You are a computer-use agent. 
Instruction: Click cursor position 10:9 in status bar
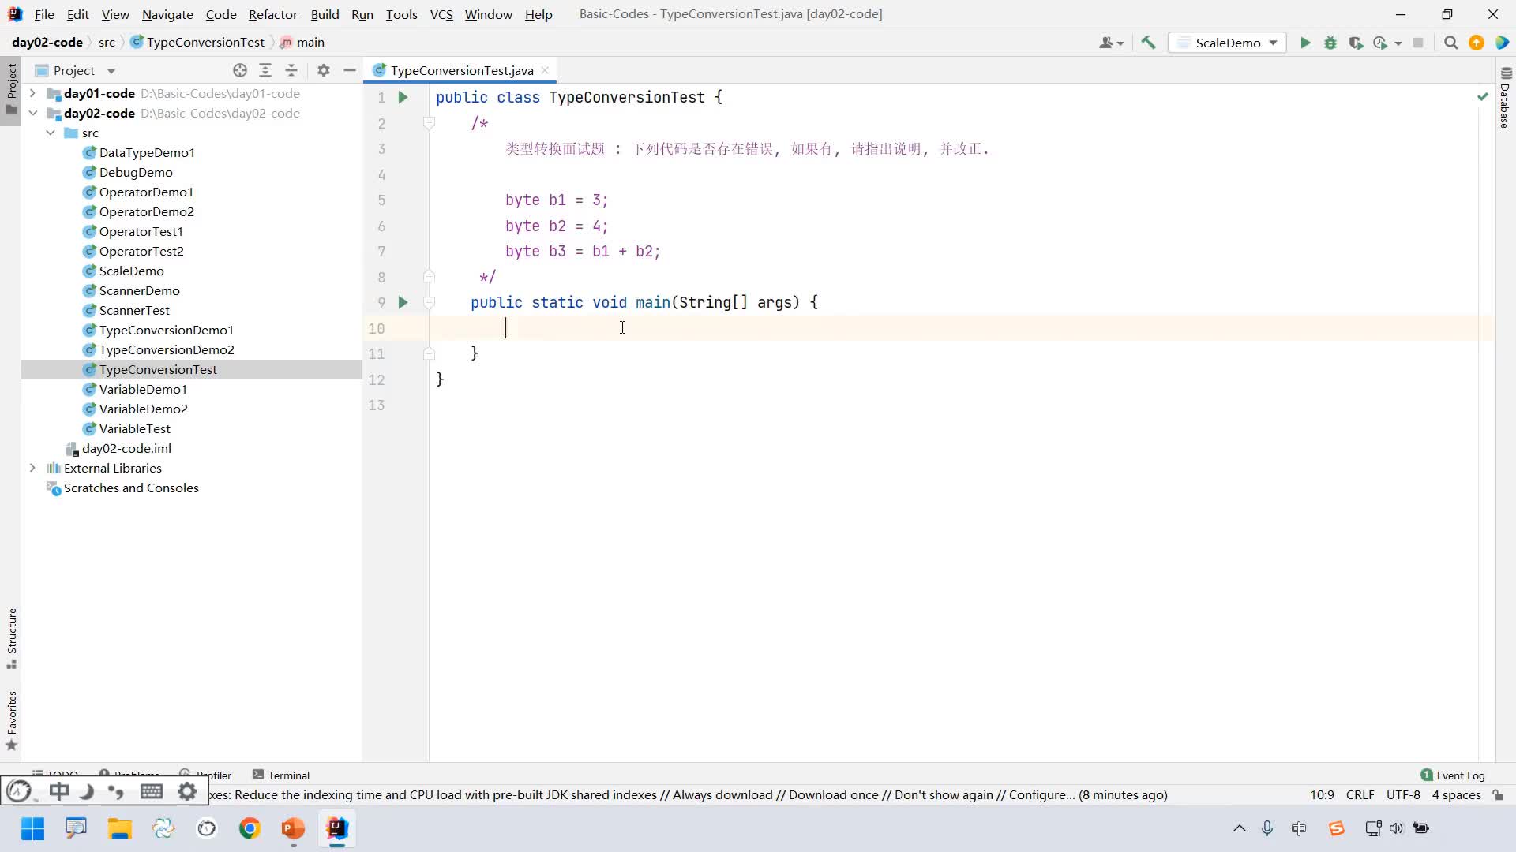(x=1322, y=794)
